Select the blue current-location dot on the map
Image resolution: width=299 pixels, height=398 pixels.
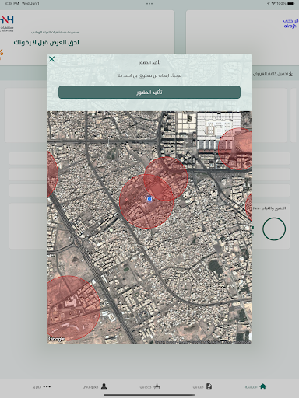pos(149,199)
